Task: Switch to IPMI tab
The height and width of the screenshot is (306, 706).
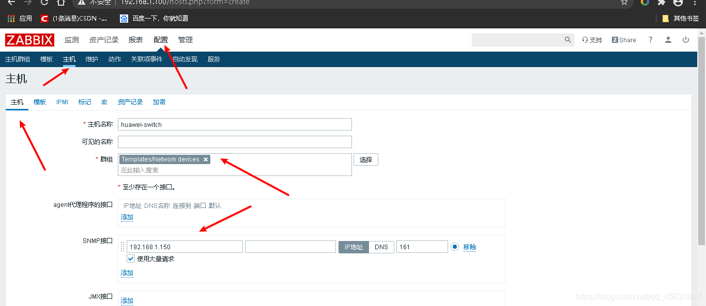Action: [63, 102]
